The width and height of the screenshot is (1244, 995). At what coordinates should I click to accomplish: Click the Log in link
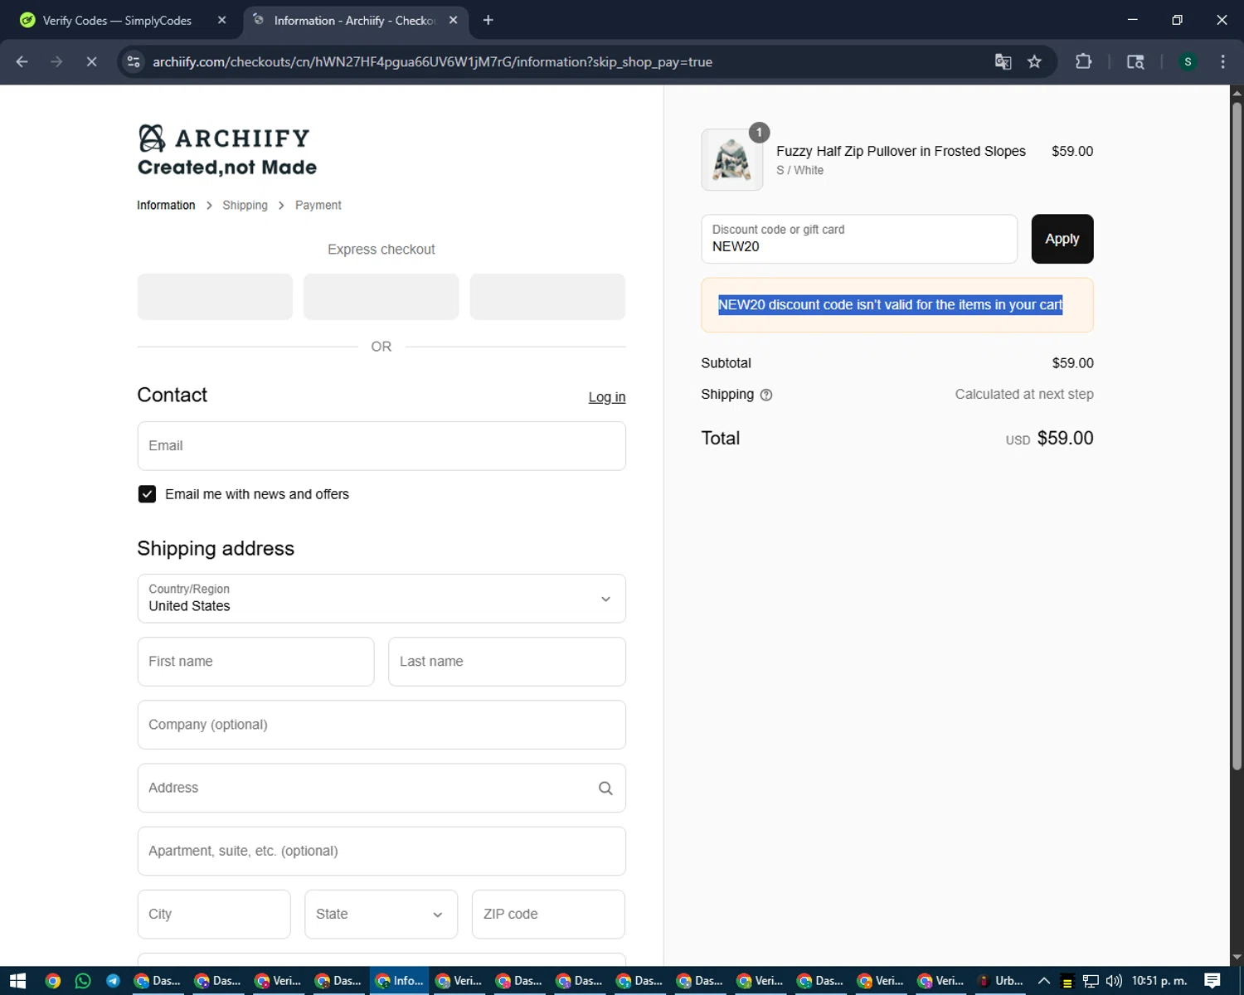607,397
